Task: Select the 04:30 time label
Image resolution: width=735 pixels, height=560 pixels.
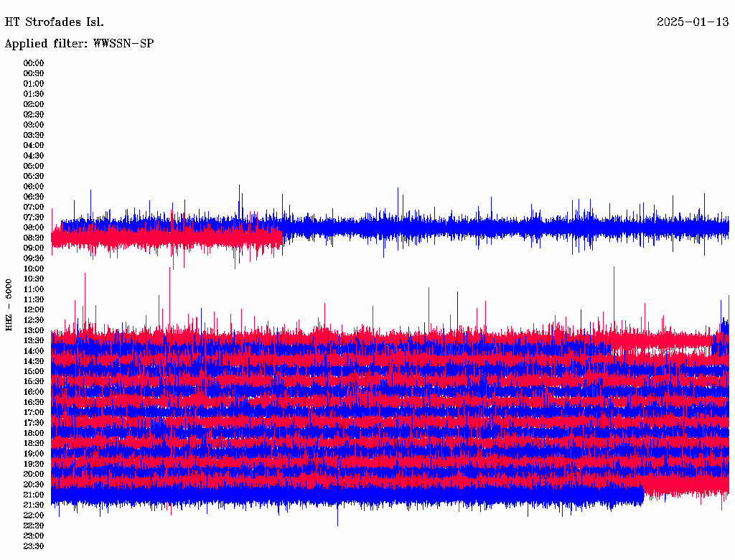Action: pyautogui.click(x=34, y=156)
